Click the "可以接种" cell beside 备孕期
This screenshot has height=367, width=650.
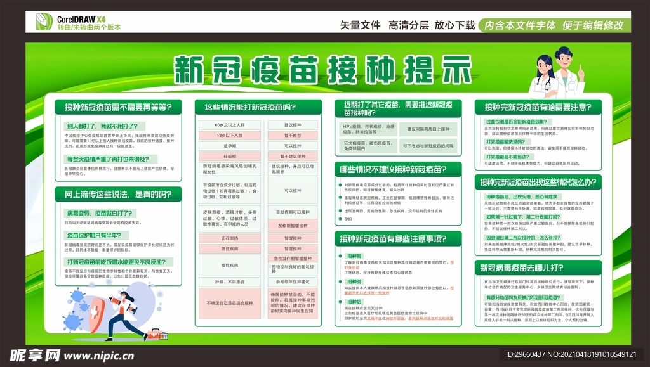[293, 146]
